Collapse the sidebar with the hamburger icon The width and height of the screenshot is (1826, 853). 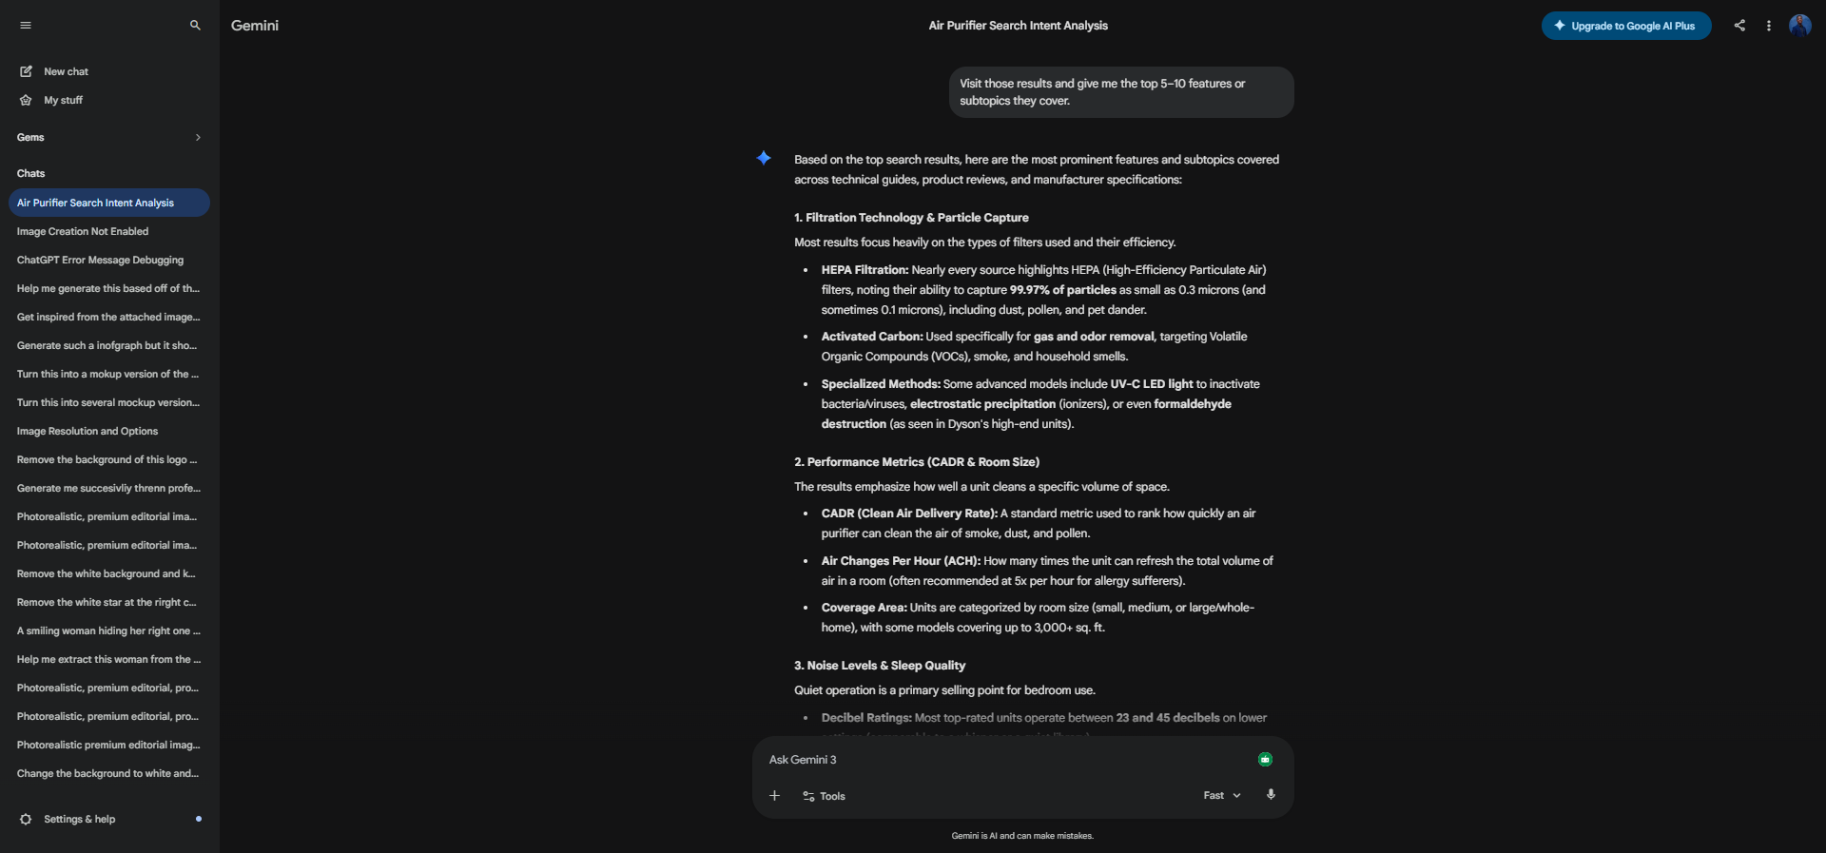click(x=26, y=26)
